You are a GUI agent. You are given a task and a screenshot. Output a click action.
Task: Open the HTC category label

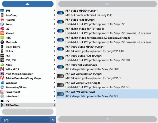[x=8, y=38]
